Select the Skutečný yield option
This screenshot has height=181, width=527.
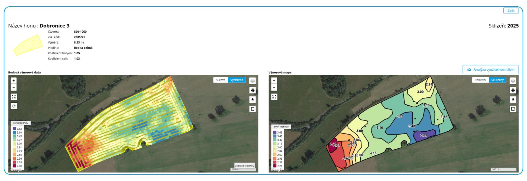497,80
